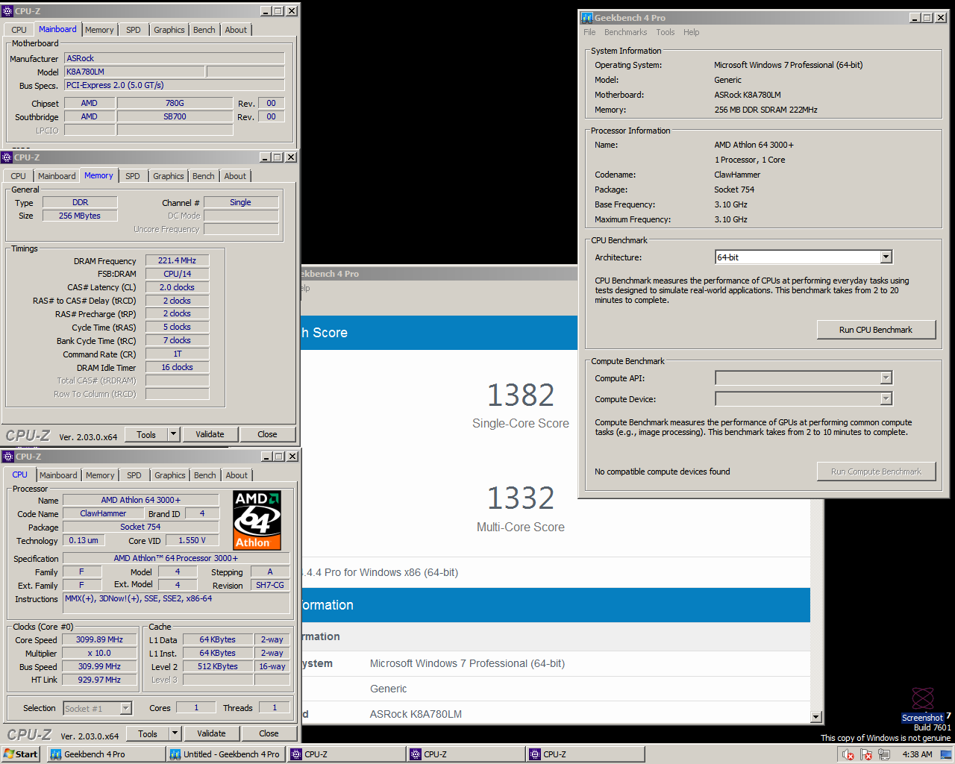Open the Compute Device dropdown
Viewport: 955px width, 764px height.
(886, 399)
